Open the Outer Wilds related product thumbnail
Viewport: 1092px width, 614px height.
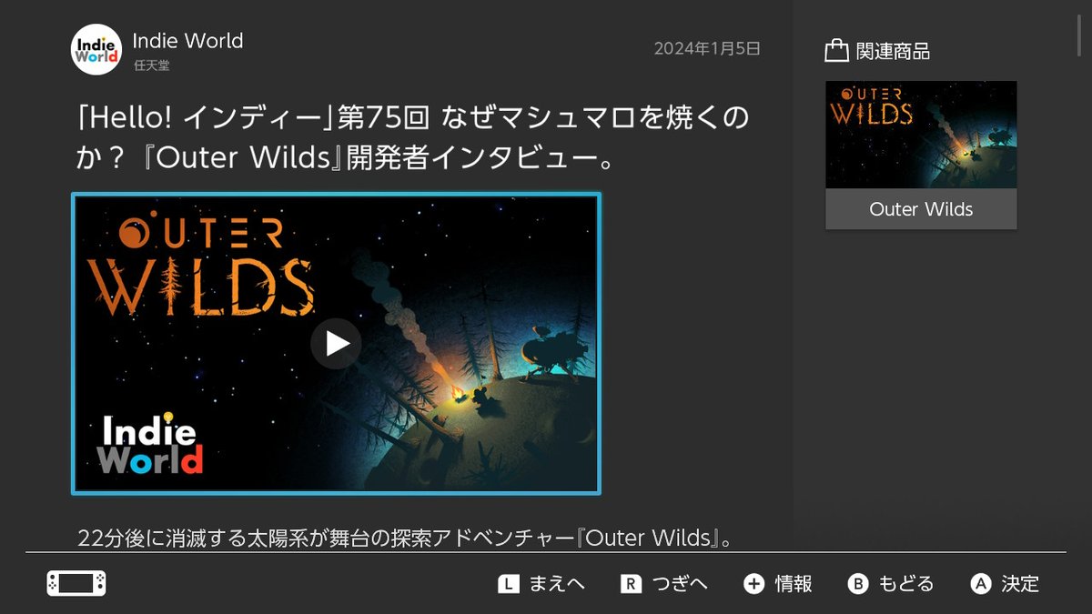[921, 135]
